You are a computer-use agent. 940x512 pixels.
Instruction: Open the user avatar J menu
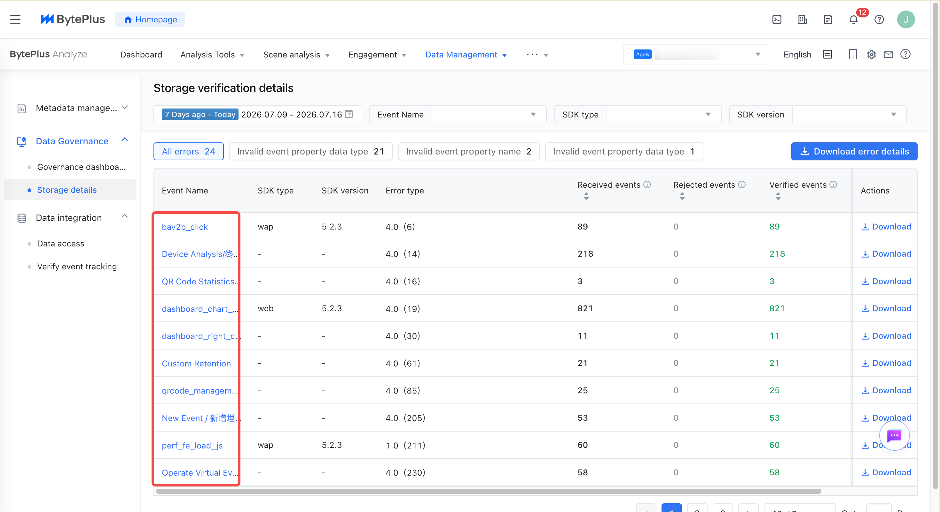coord(906,19)
